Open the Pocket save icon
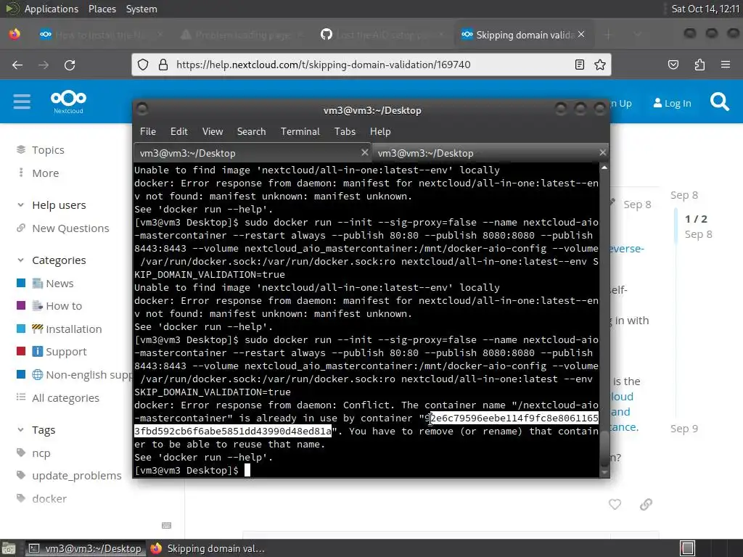This screenshot has width=743, height=557. pyautogui.click(x=673, y=65)
